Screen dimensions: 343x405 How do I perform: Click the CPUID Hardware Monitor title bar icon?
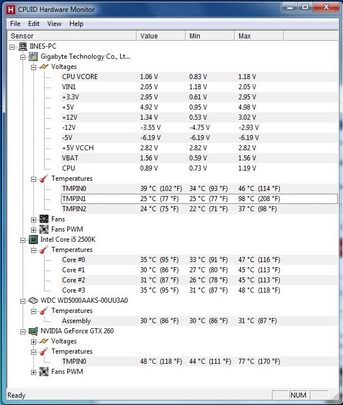tap(10, 10)
